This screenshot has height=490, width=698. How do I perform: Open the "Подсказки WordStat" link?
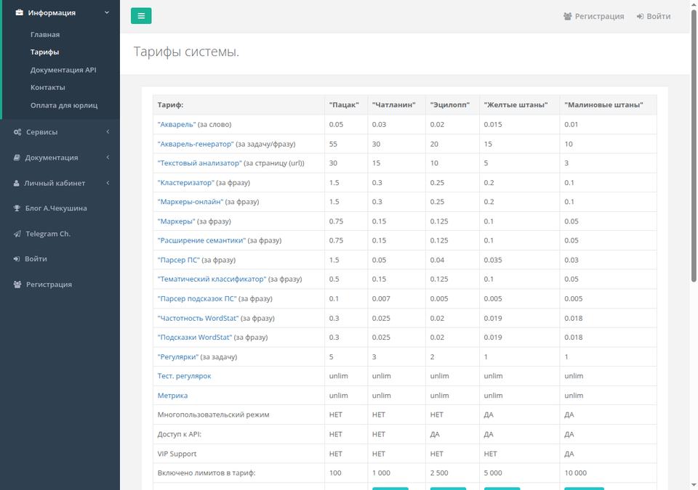pos(195,338)
